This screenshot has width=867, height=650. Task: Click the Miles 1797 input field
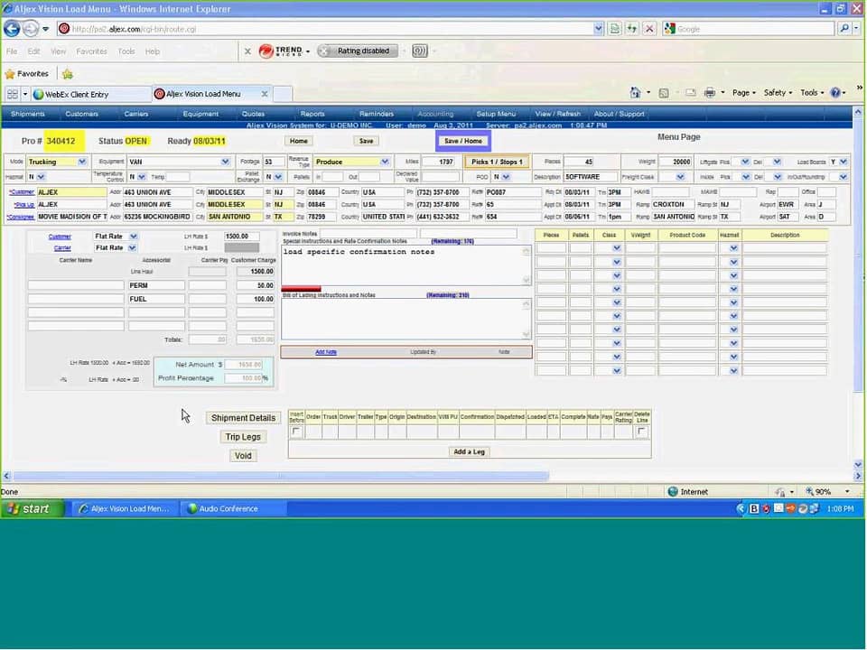click(440, 162)
